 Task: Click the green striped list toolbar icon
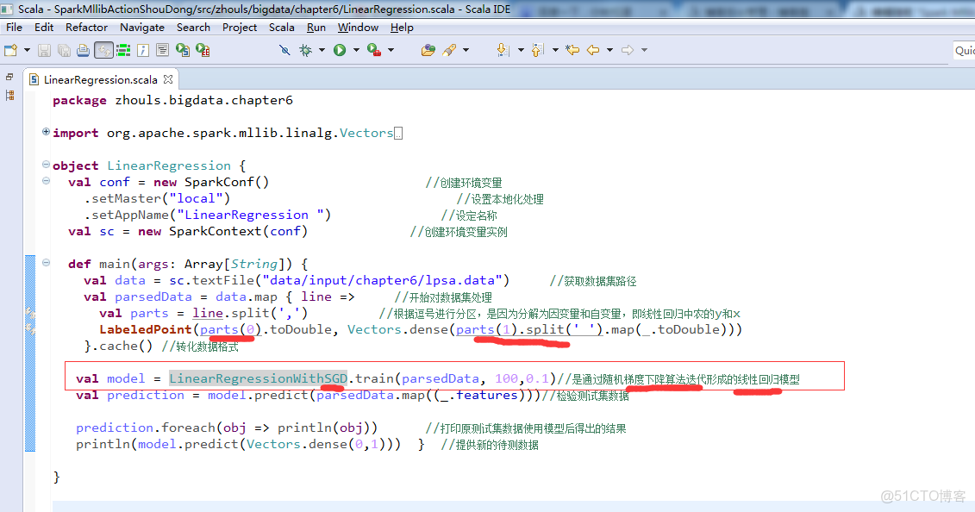pos(123,50)
